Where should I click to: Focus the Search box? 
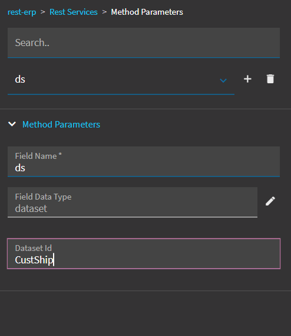[x=144, y=43]
